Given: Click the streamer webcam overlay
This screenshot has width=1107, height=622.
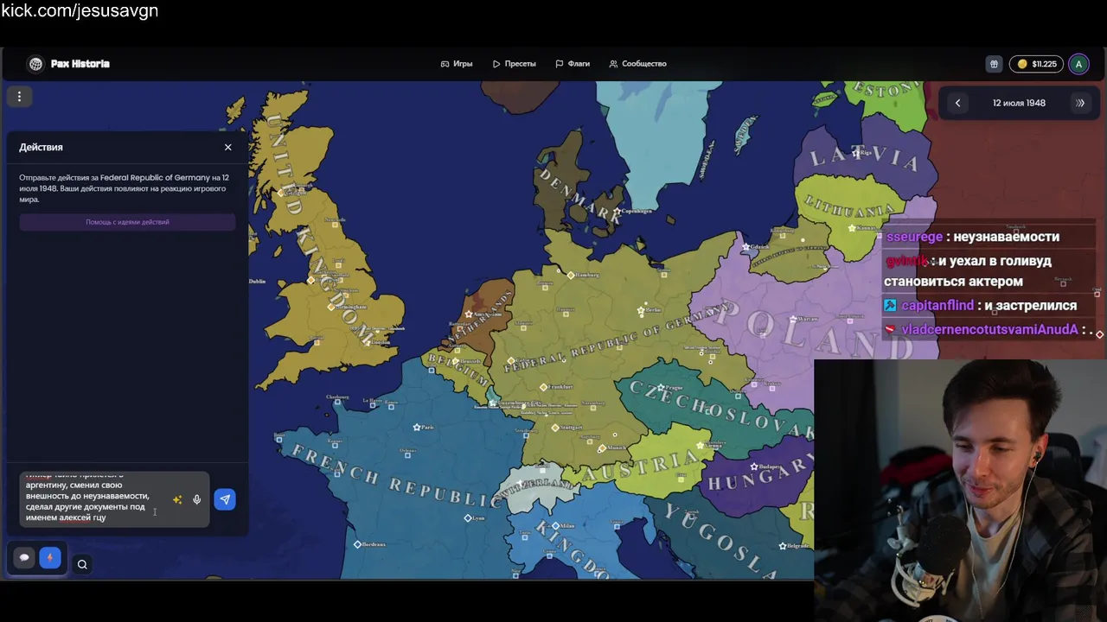Looking at the screenshot, I should pyautogui.click(x=960, y=490).
